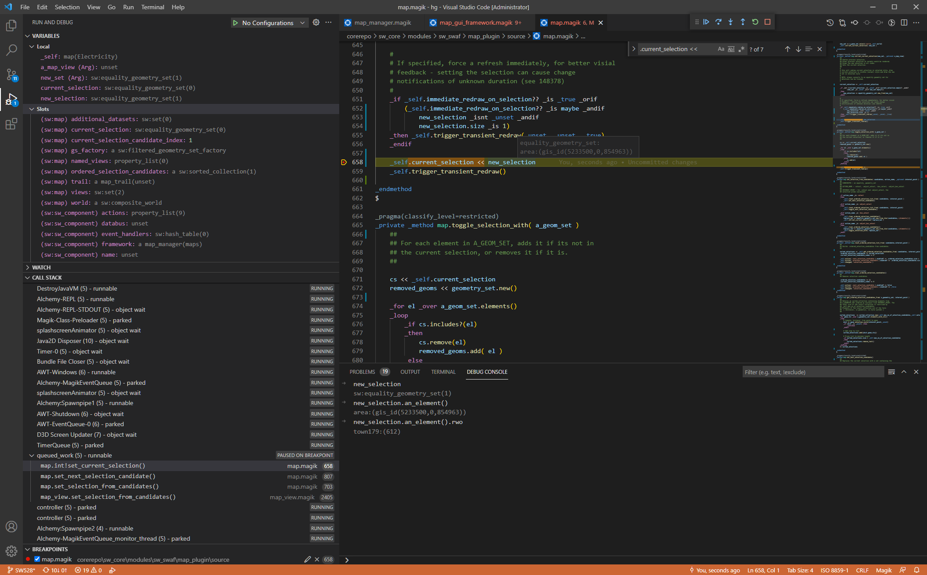Open the Terminal menu
Screen dimensions: 927x575
pyautogui.click(x=152, y=7)
